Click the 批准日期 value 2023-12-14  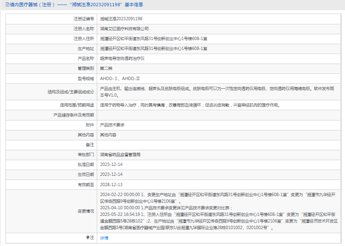coord(111,164)
